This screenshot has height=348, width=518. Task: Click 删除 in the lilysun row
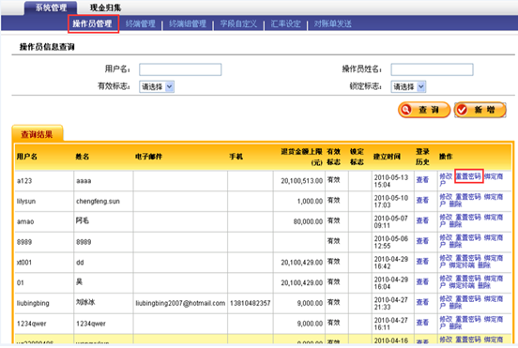click(x=455, y=204)
